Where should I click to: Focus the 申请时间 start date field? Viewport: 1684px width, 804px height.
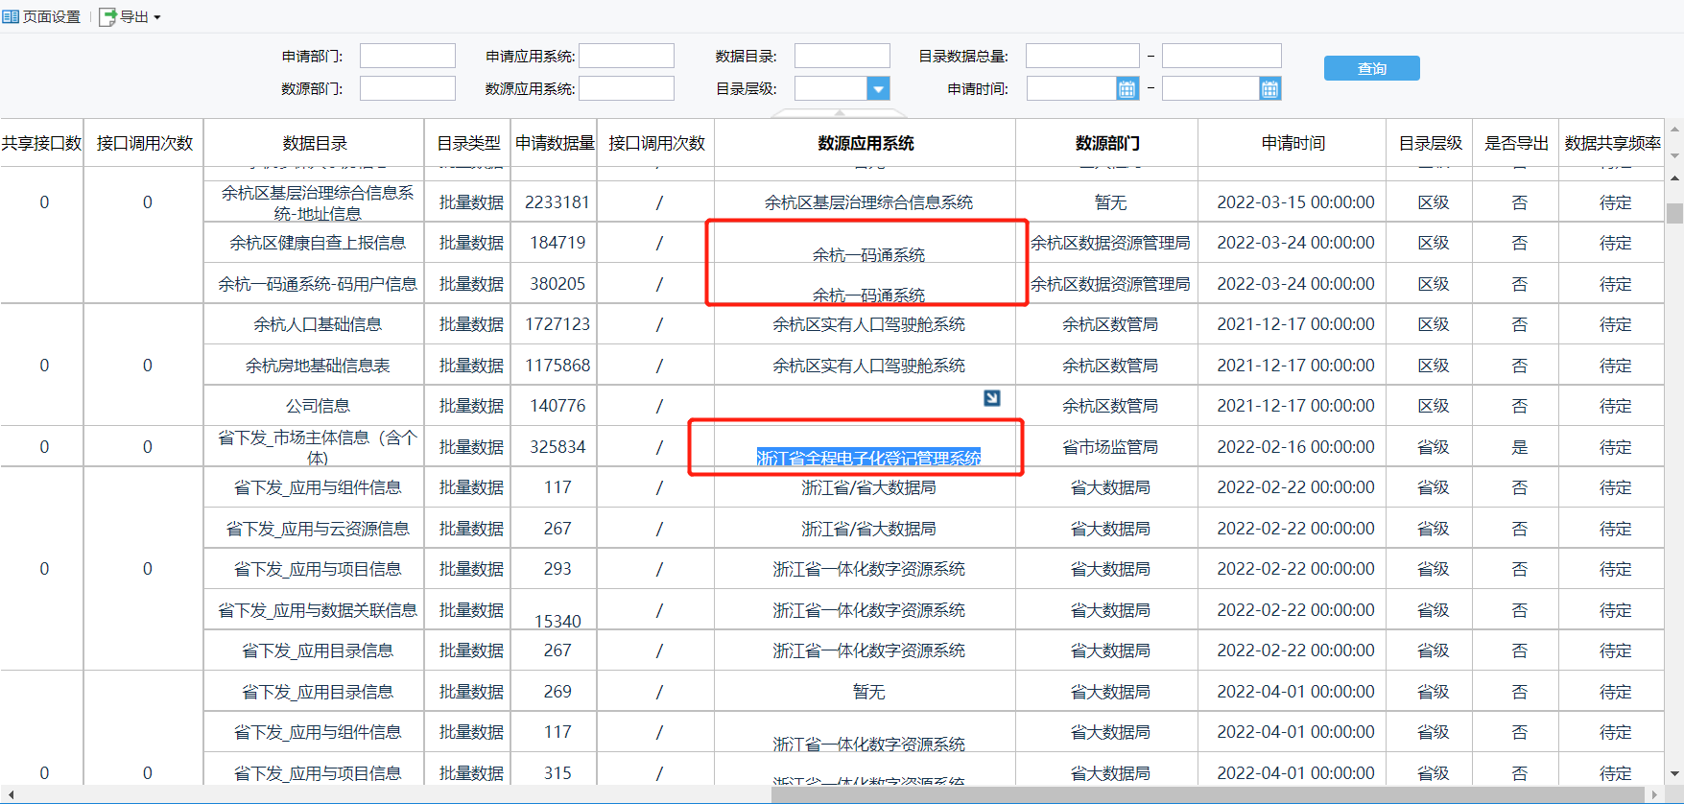(x=1072, y=88)
